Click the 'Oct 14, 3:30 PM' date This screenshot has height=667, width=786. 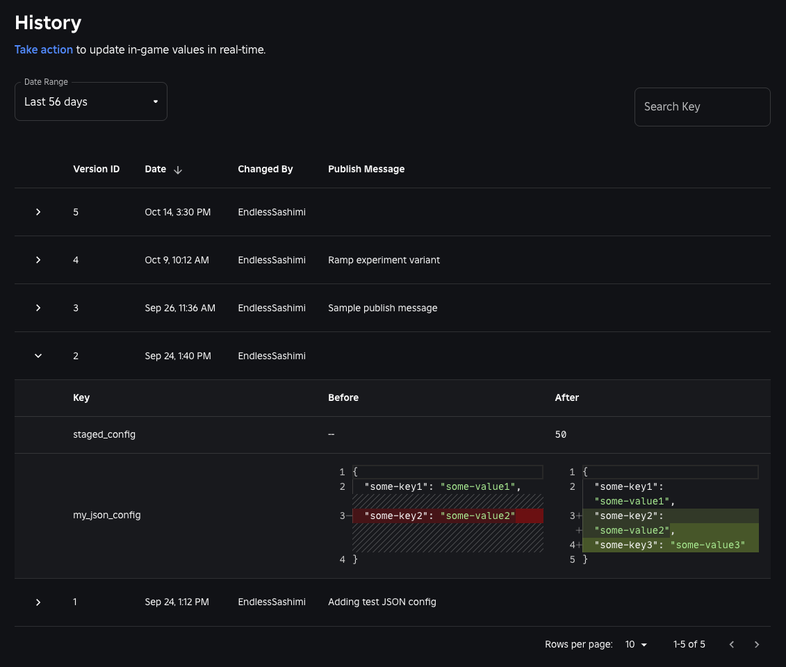click(x=177, y=212)
